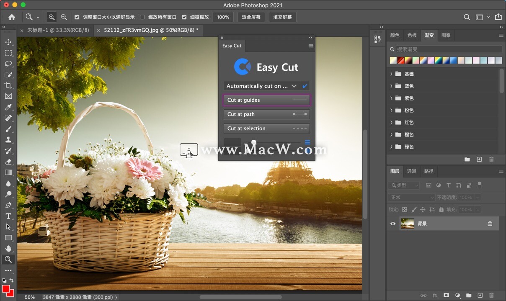
Task: Toggle the scrubby zoom checkbox
Action: tap(184, 17)
